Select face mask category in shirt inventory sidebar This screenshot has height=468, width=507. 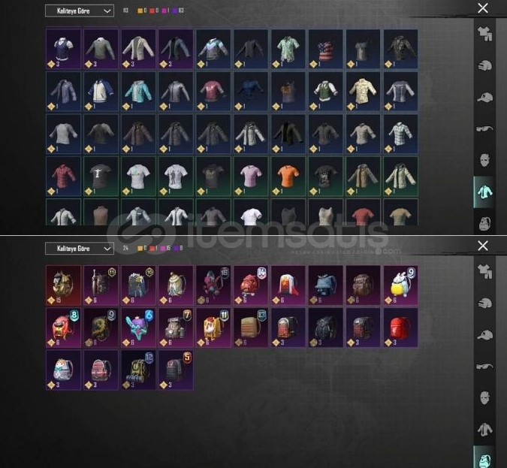[x=484, y=161]
